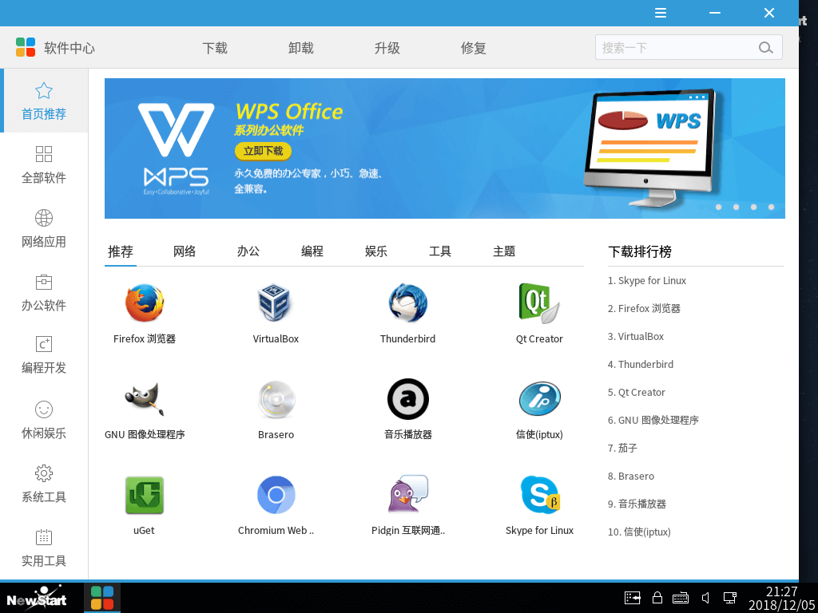The height and width of the screenshot is (613, 818).
Task: Click the third banner carousel dot
Action: [754, 207]
